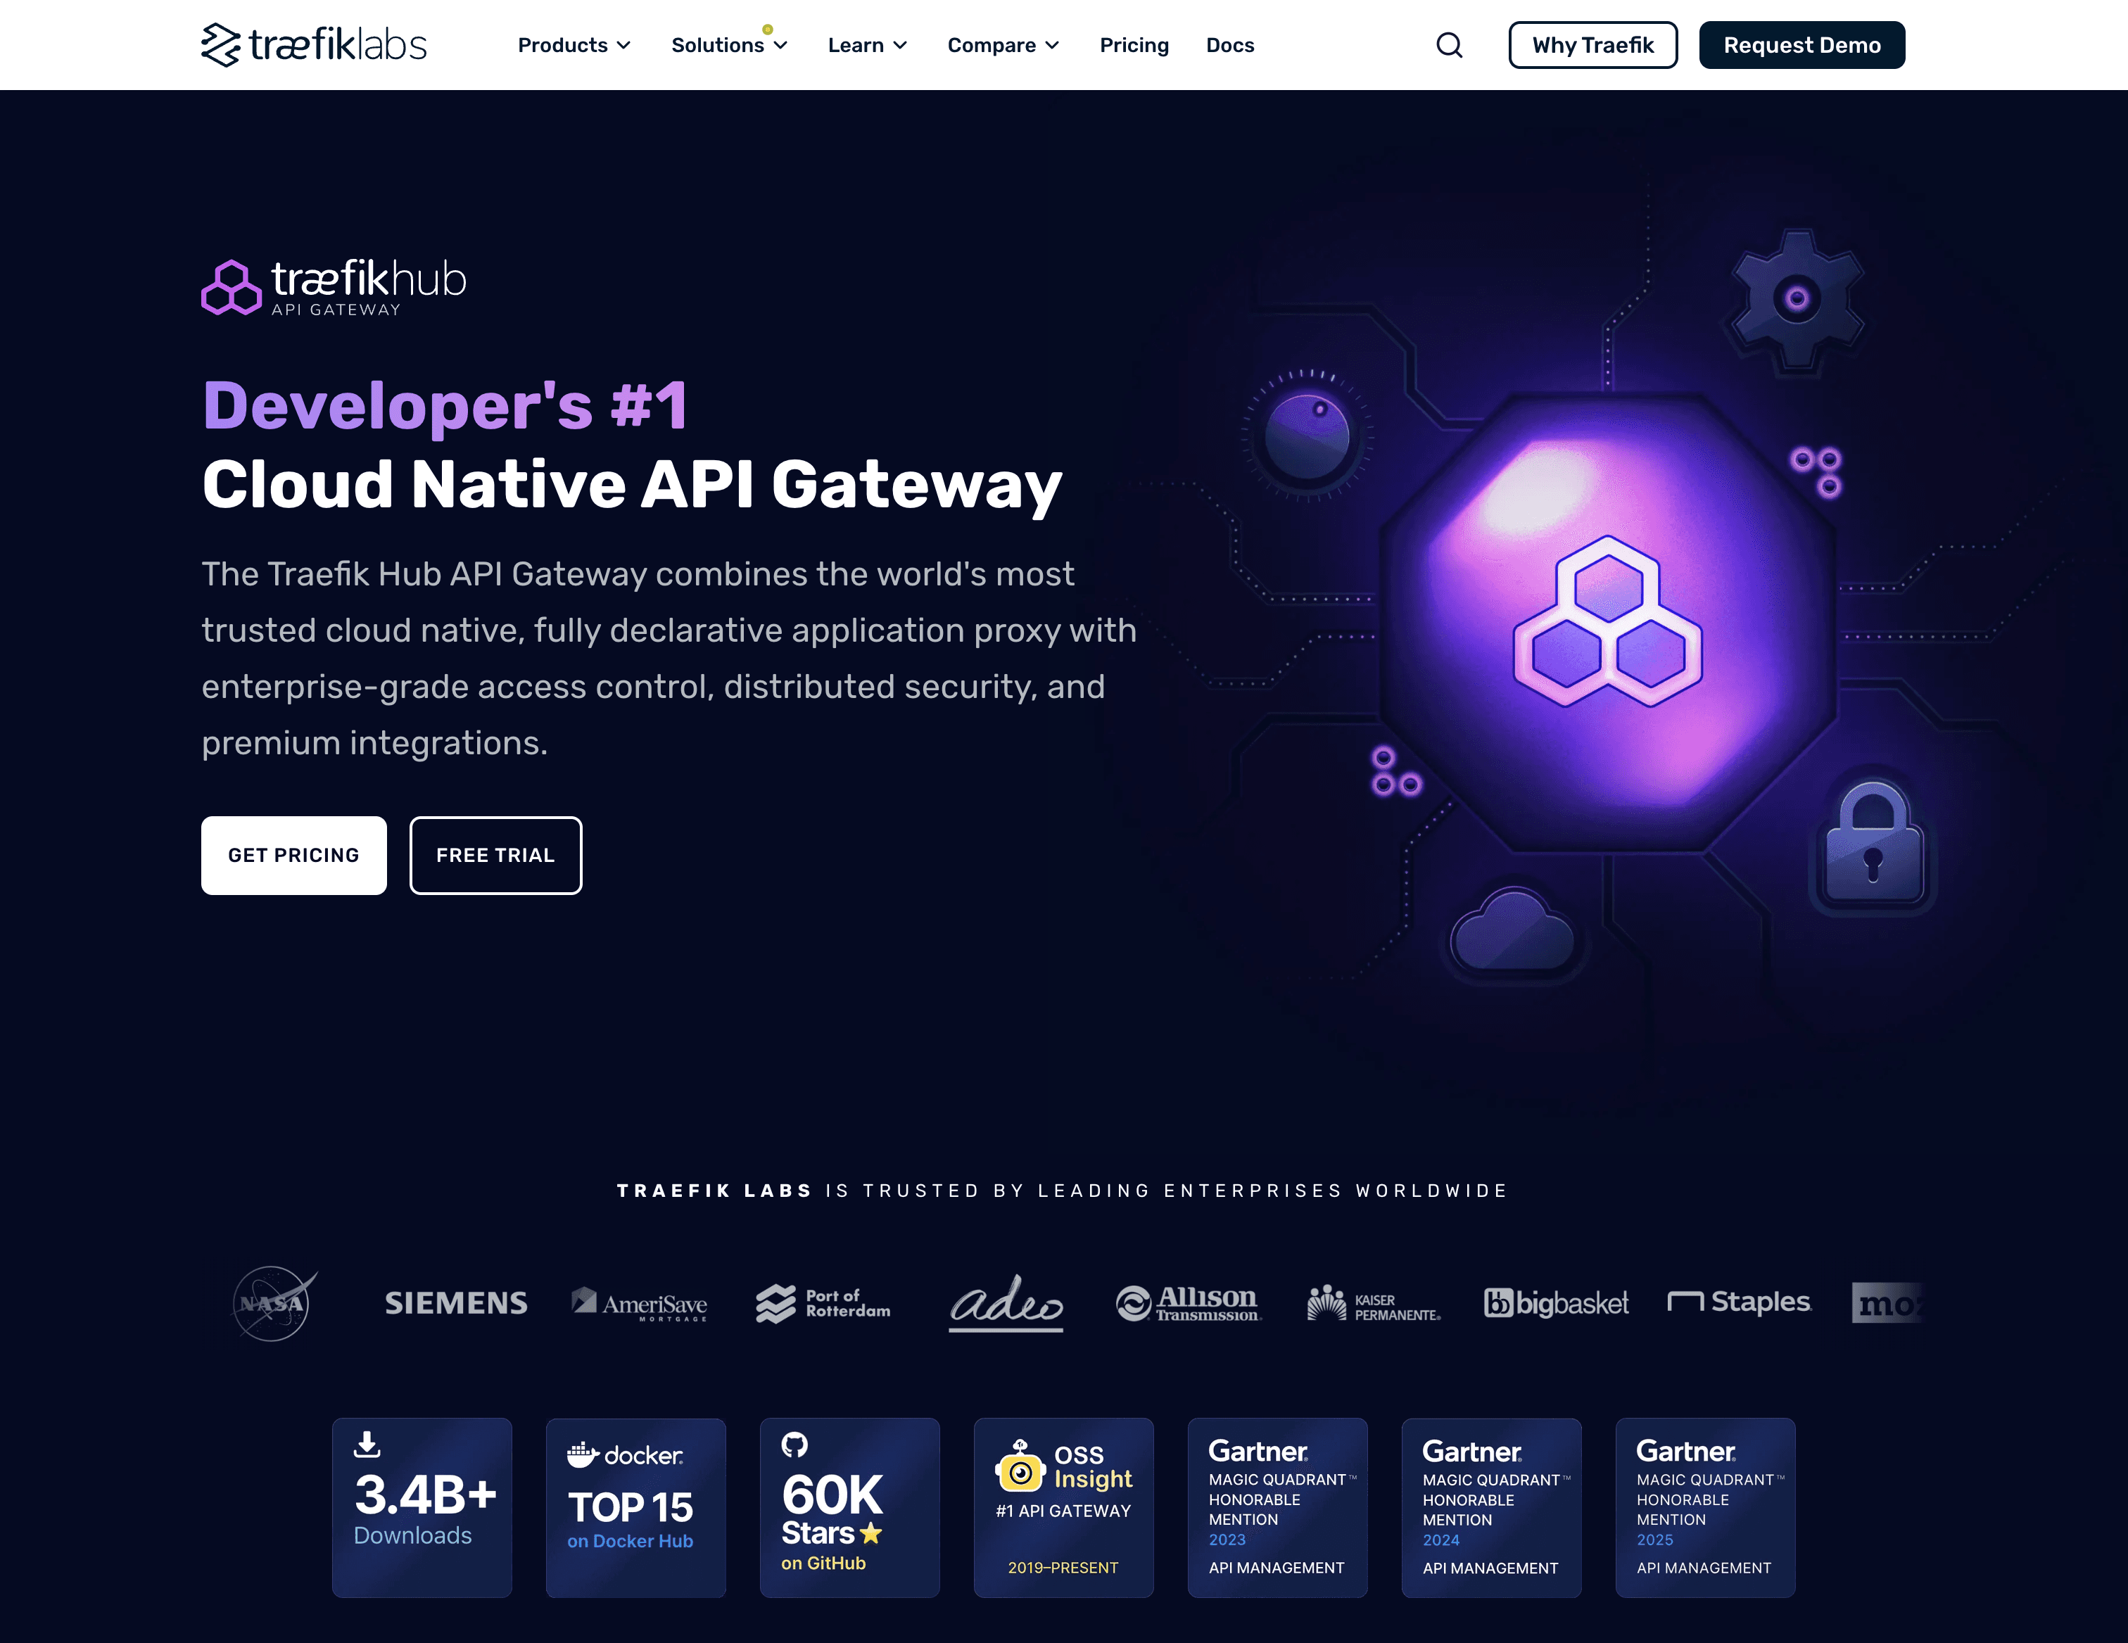Click the Allison Transmission logo
Screen dimensions: 2128x1643
(x=1189, y=1303)
